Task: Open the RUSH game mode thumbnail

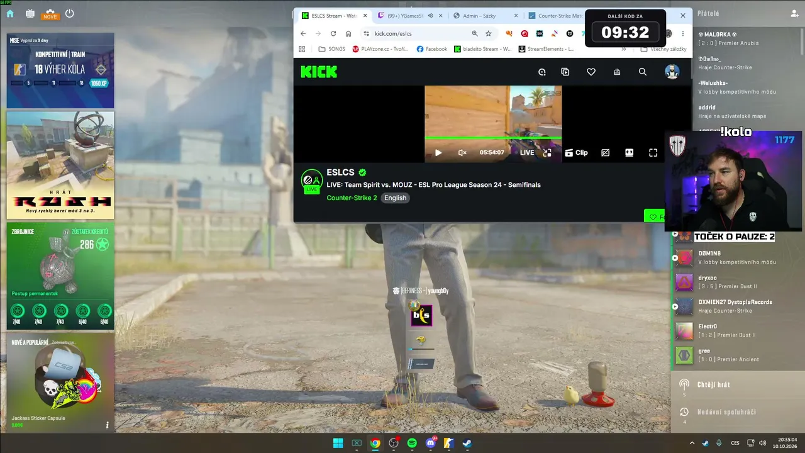Action: tap(60, 165)
